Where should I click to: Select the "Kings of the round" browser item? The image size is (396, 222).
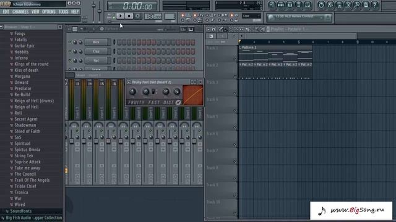pyautogui.click(x=32, y=64)
